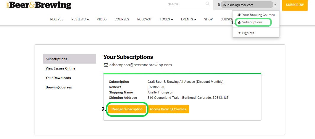
Task: Click the user profile icon beside email
Action: [219, 5]
